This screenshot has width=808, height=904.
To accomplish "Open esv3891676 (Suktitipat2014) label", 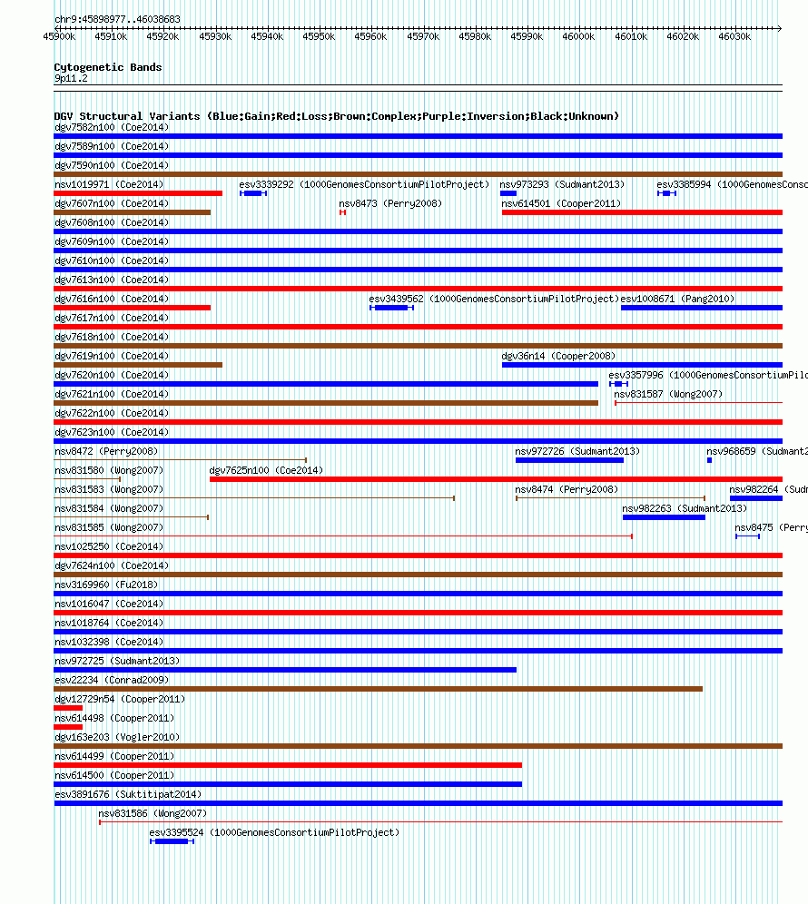I will click(x=128, y=793).
